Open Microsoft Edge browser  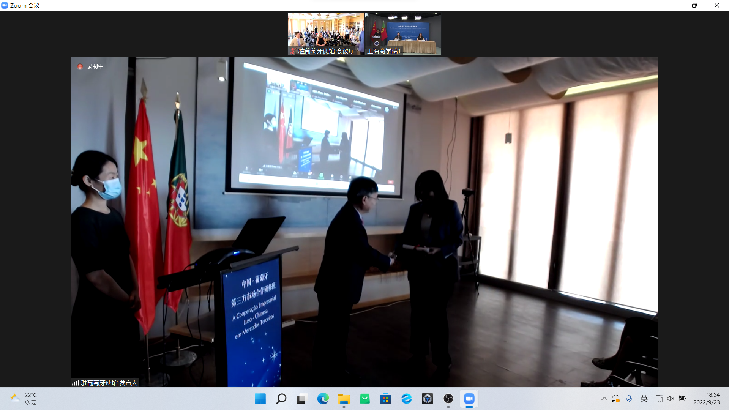tap(323, 399)
